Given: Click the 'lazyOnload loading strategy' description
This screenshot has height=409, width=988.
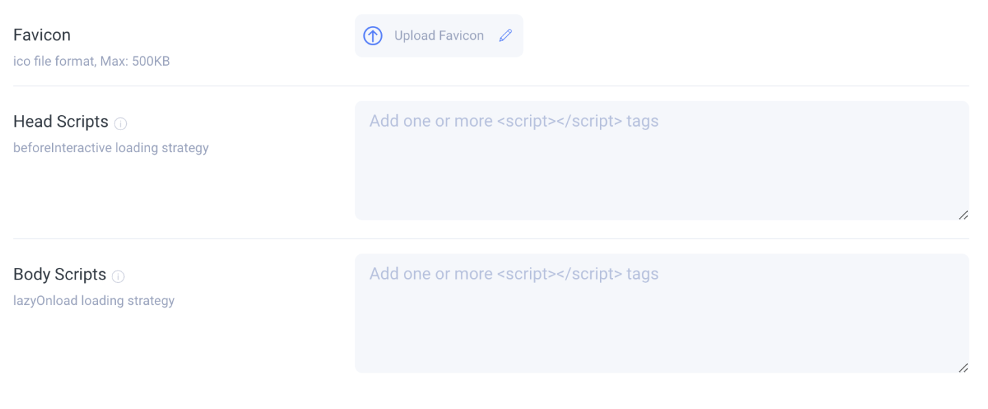Looking at the screenshot, I should 94,301.
